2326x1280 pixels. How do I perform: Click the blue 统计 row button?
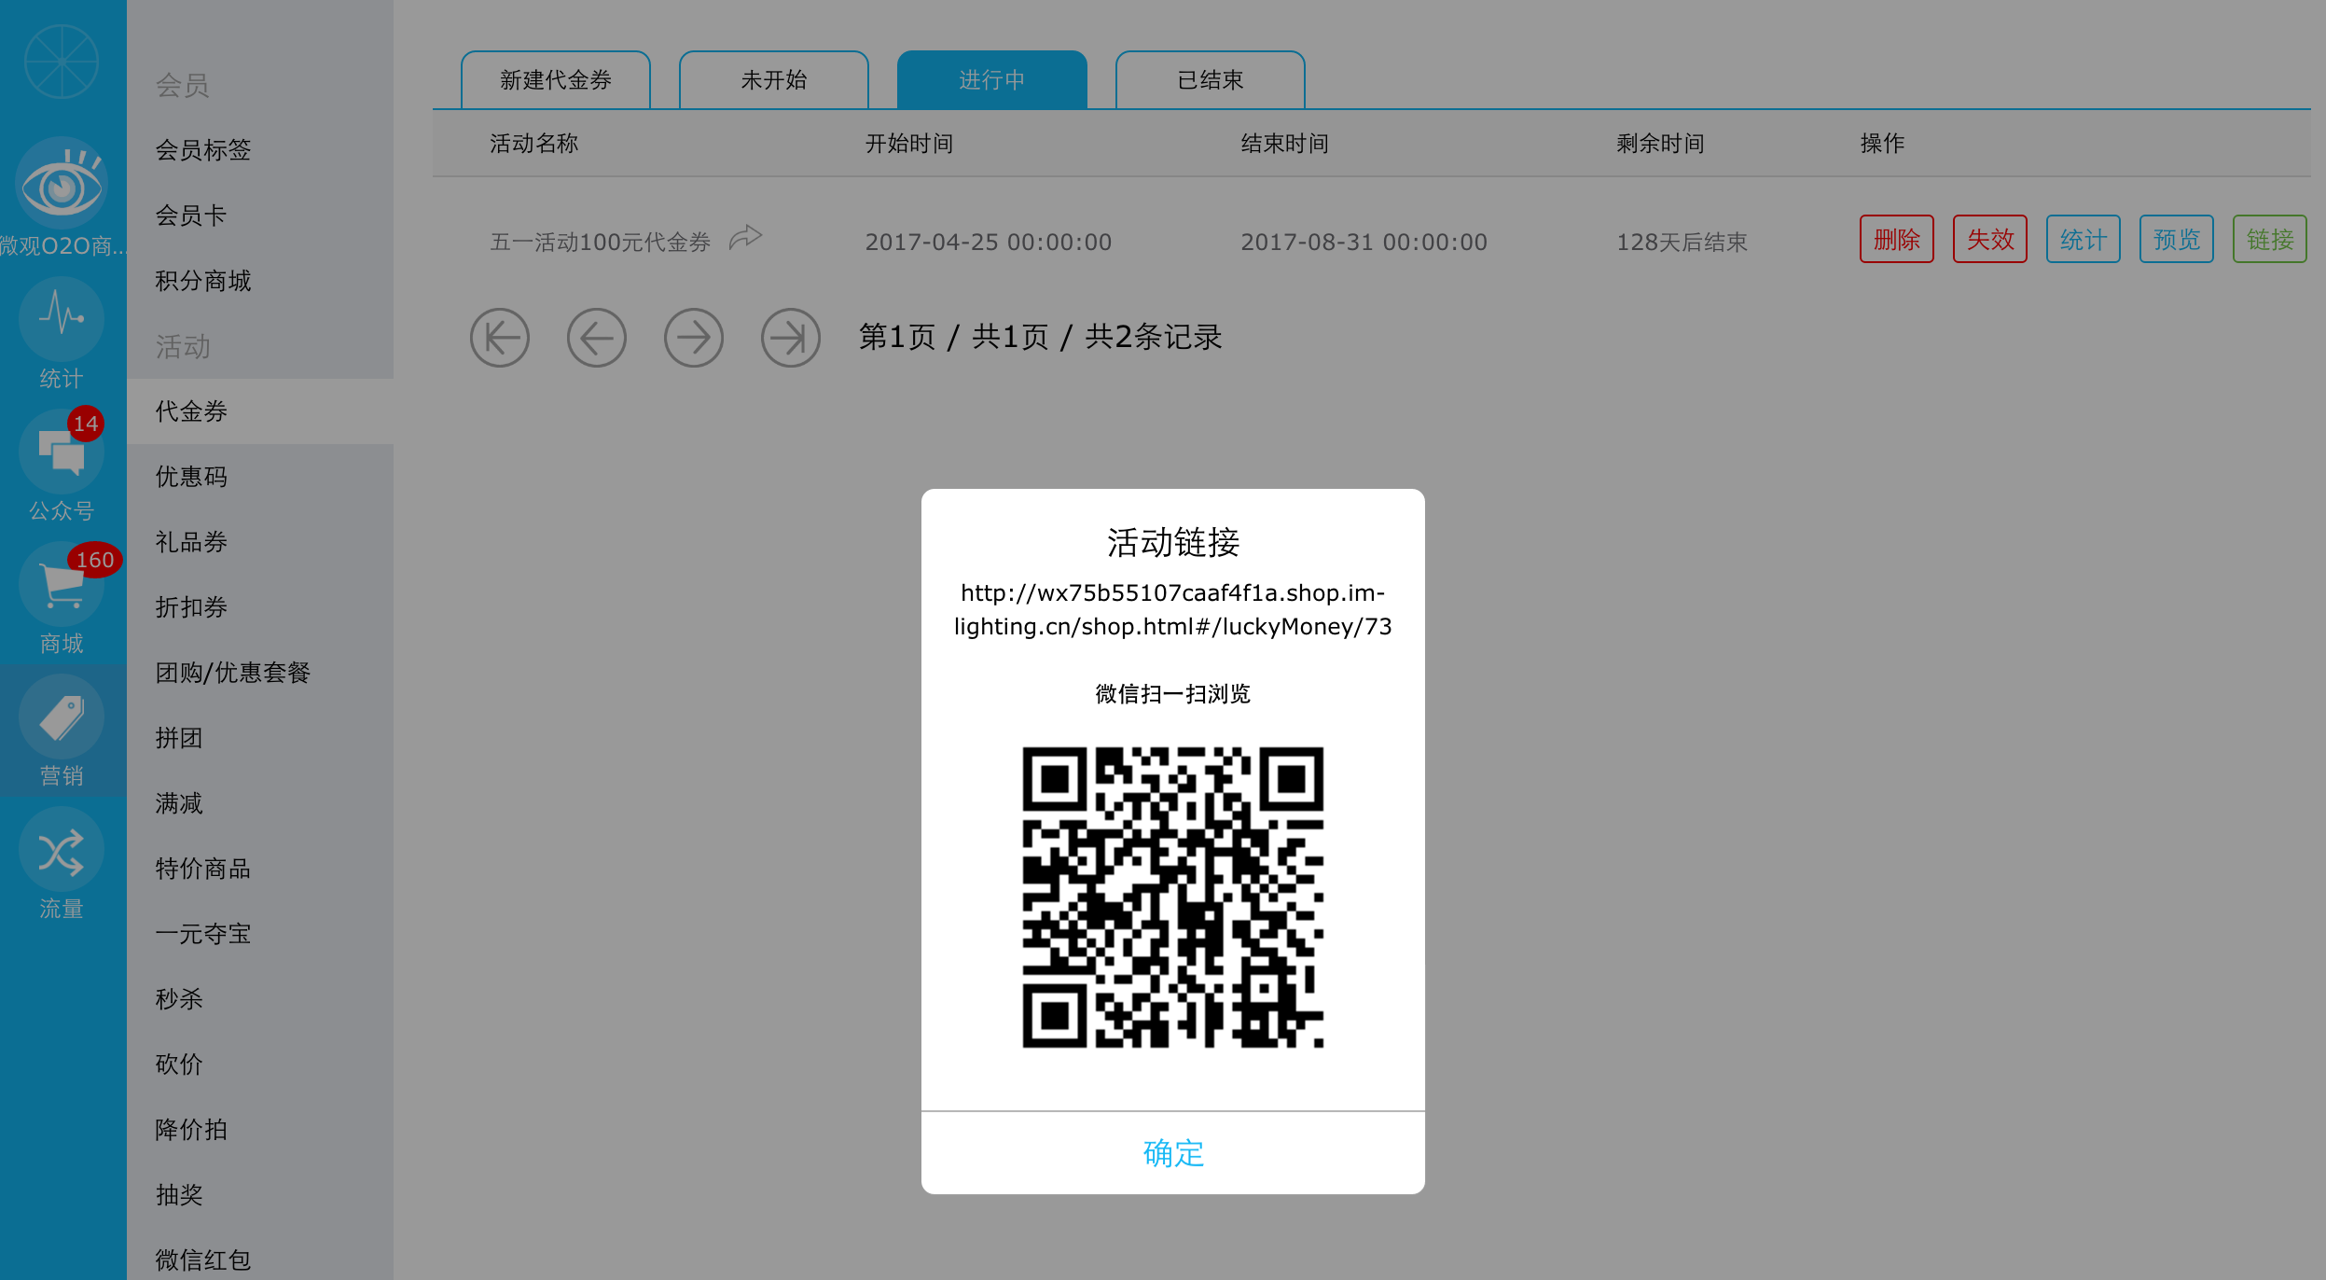click(x=2084, y=240)
